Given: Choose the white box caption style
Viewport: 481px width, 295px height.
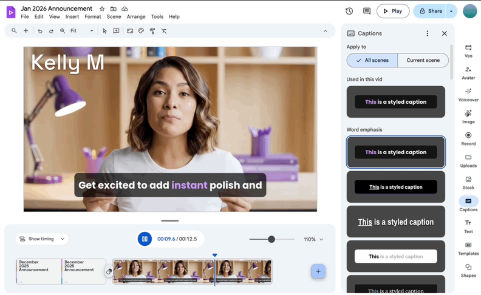Looking at the screenshot, I should tap(396, 256).
